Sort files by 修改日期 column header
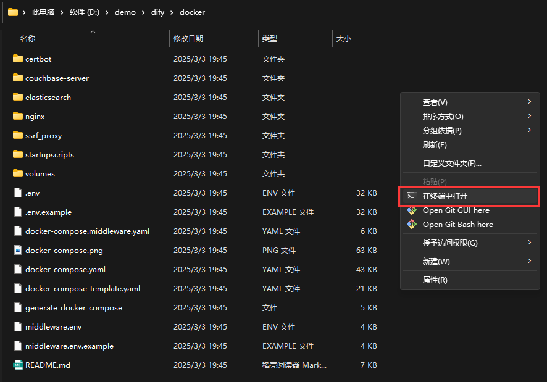This screenshot has width=547, height=382. click(x=188, y=39)
